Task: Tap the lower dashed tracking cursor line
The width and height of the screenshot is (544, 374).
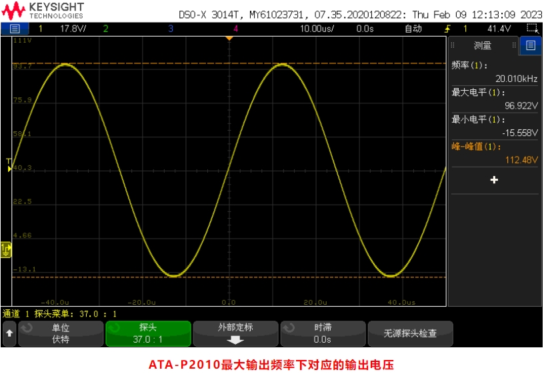Action: 229,277
